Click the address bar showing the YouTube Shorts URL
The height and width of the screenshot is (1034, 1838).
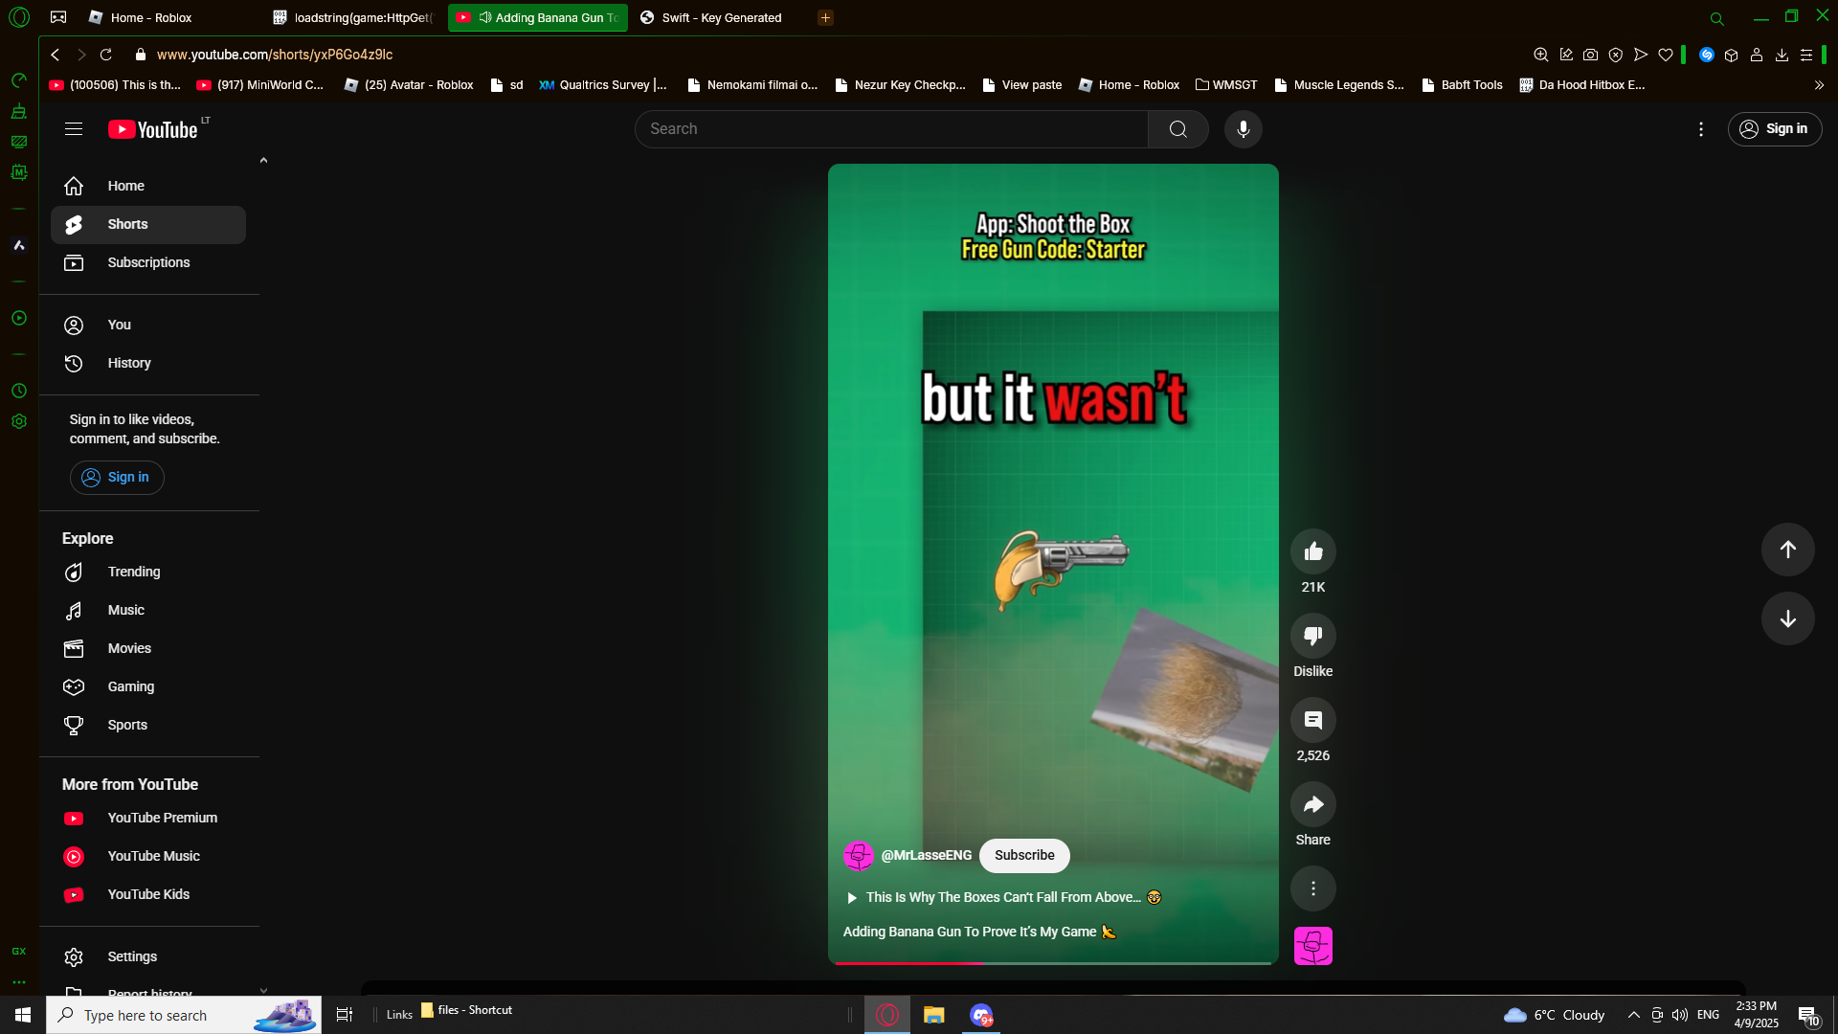[x=275, y=56]
